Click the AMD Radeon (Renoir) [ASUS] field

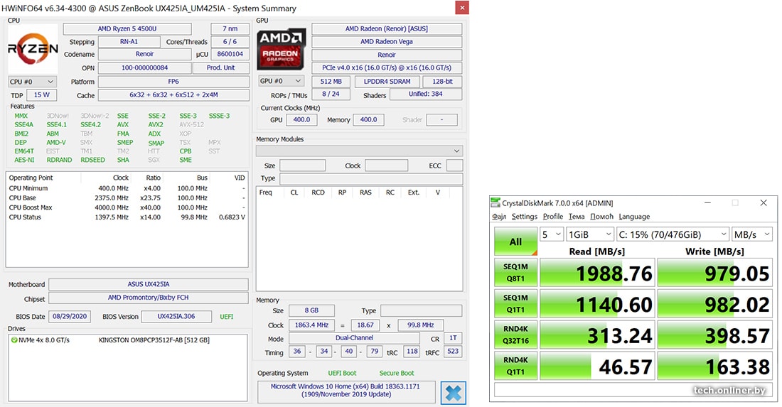point(387,29)
